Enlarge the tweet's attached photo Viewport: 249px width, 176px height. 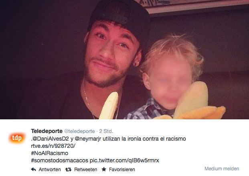[124, 59]
